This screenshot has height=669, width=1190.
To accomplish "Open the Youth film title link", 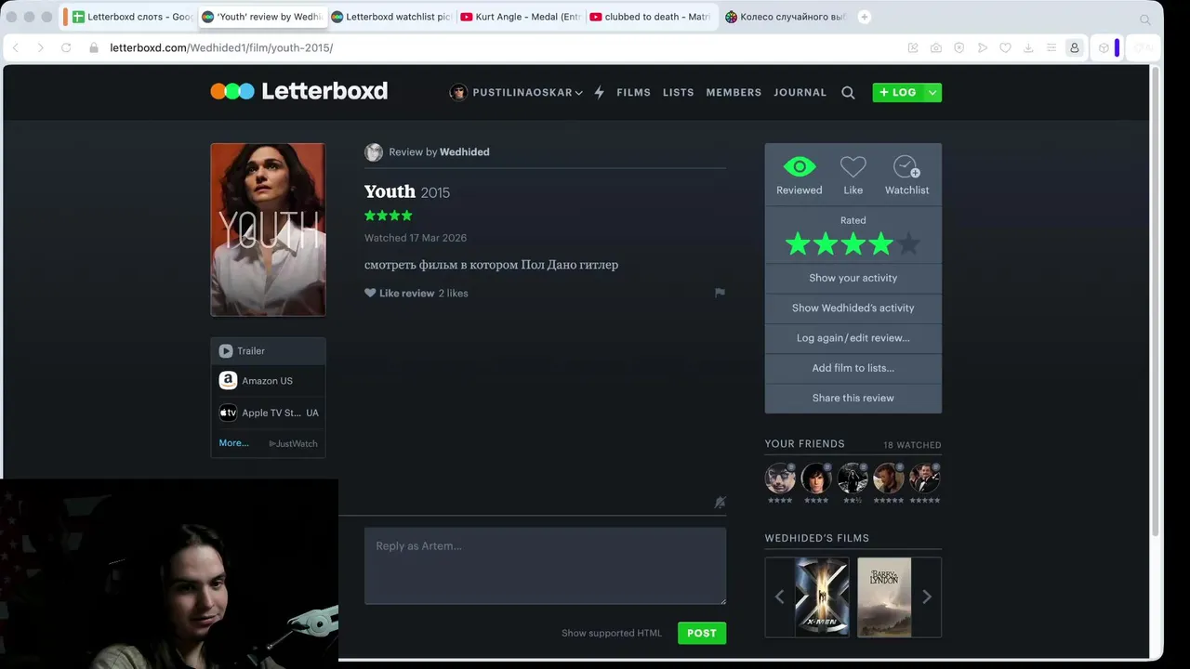I will tap(390, 191).
